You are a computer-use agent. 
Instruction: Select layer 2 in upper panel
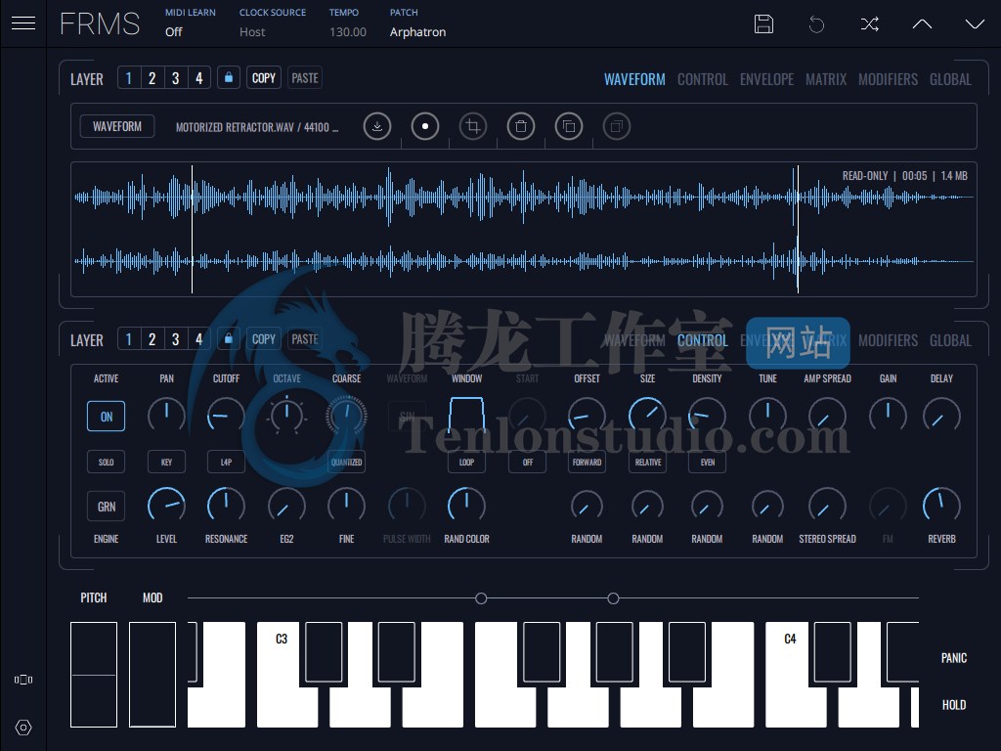click(x=152, y=78)
